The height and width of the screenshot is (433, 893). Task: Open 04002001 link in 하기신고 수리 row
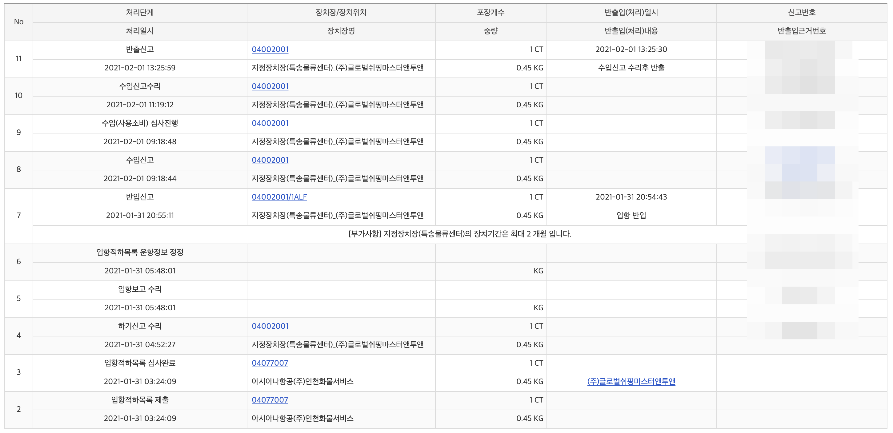point(270,326)
